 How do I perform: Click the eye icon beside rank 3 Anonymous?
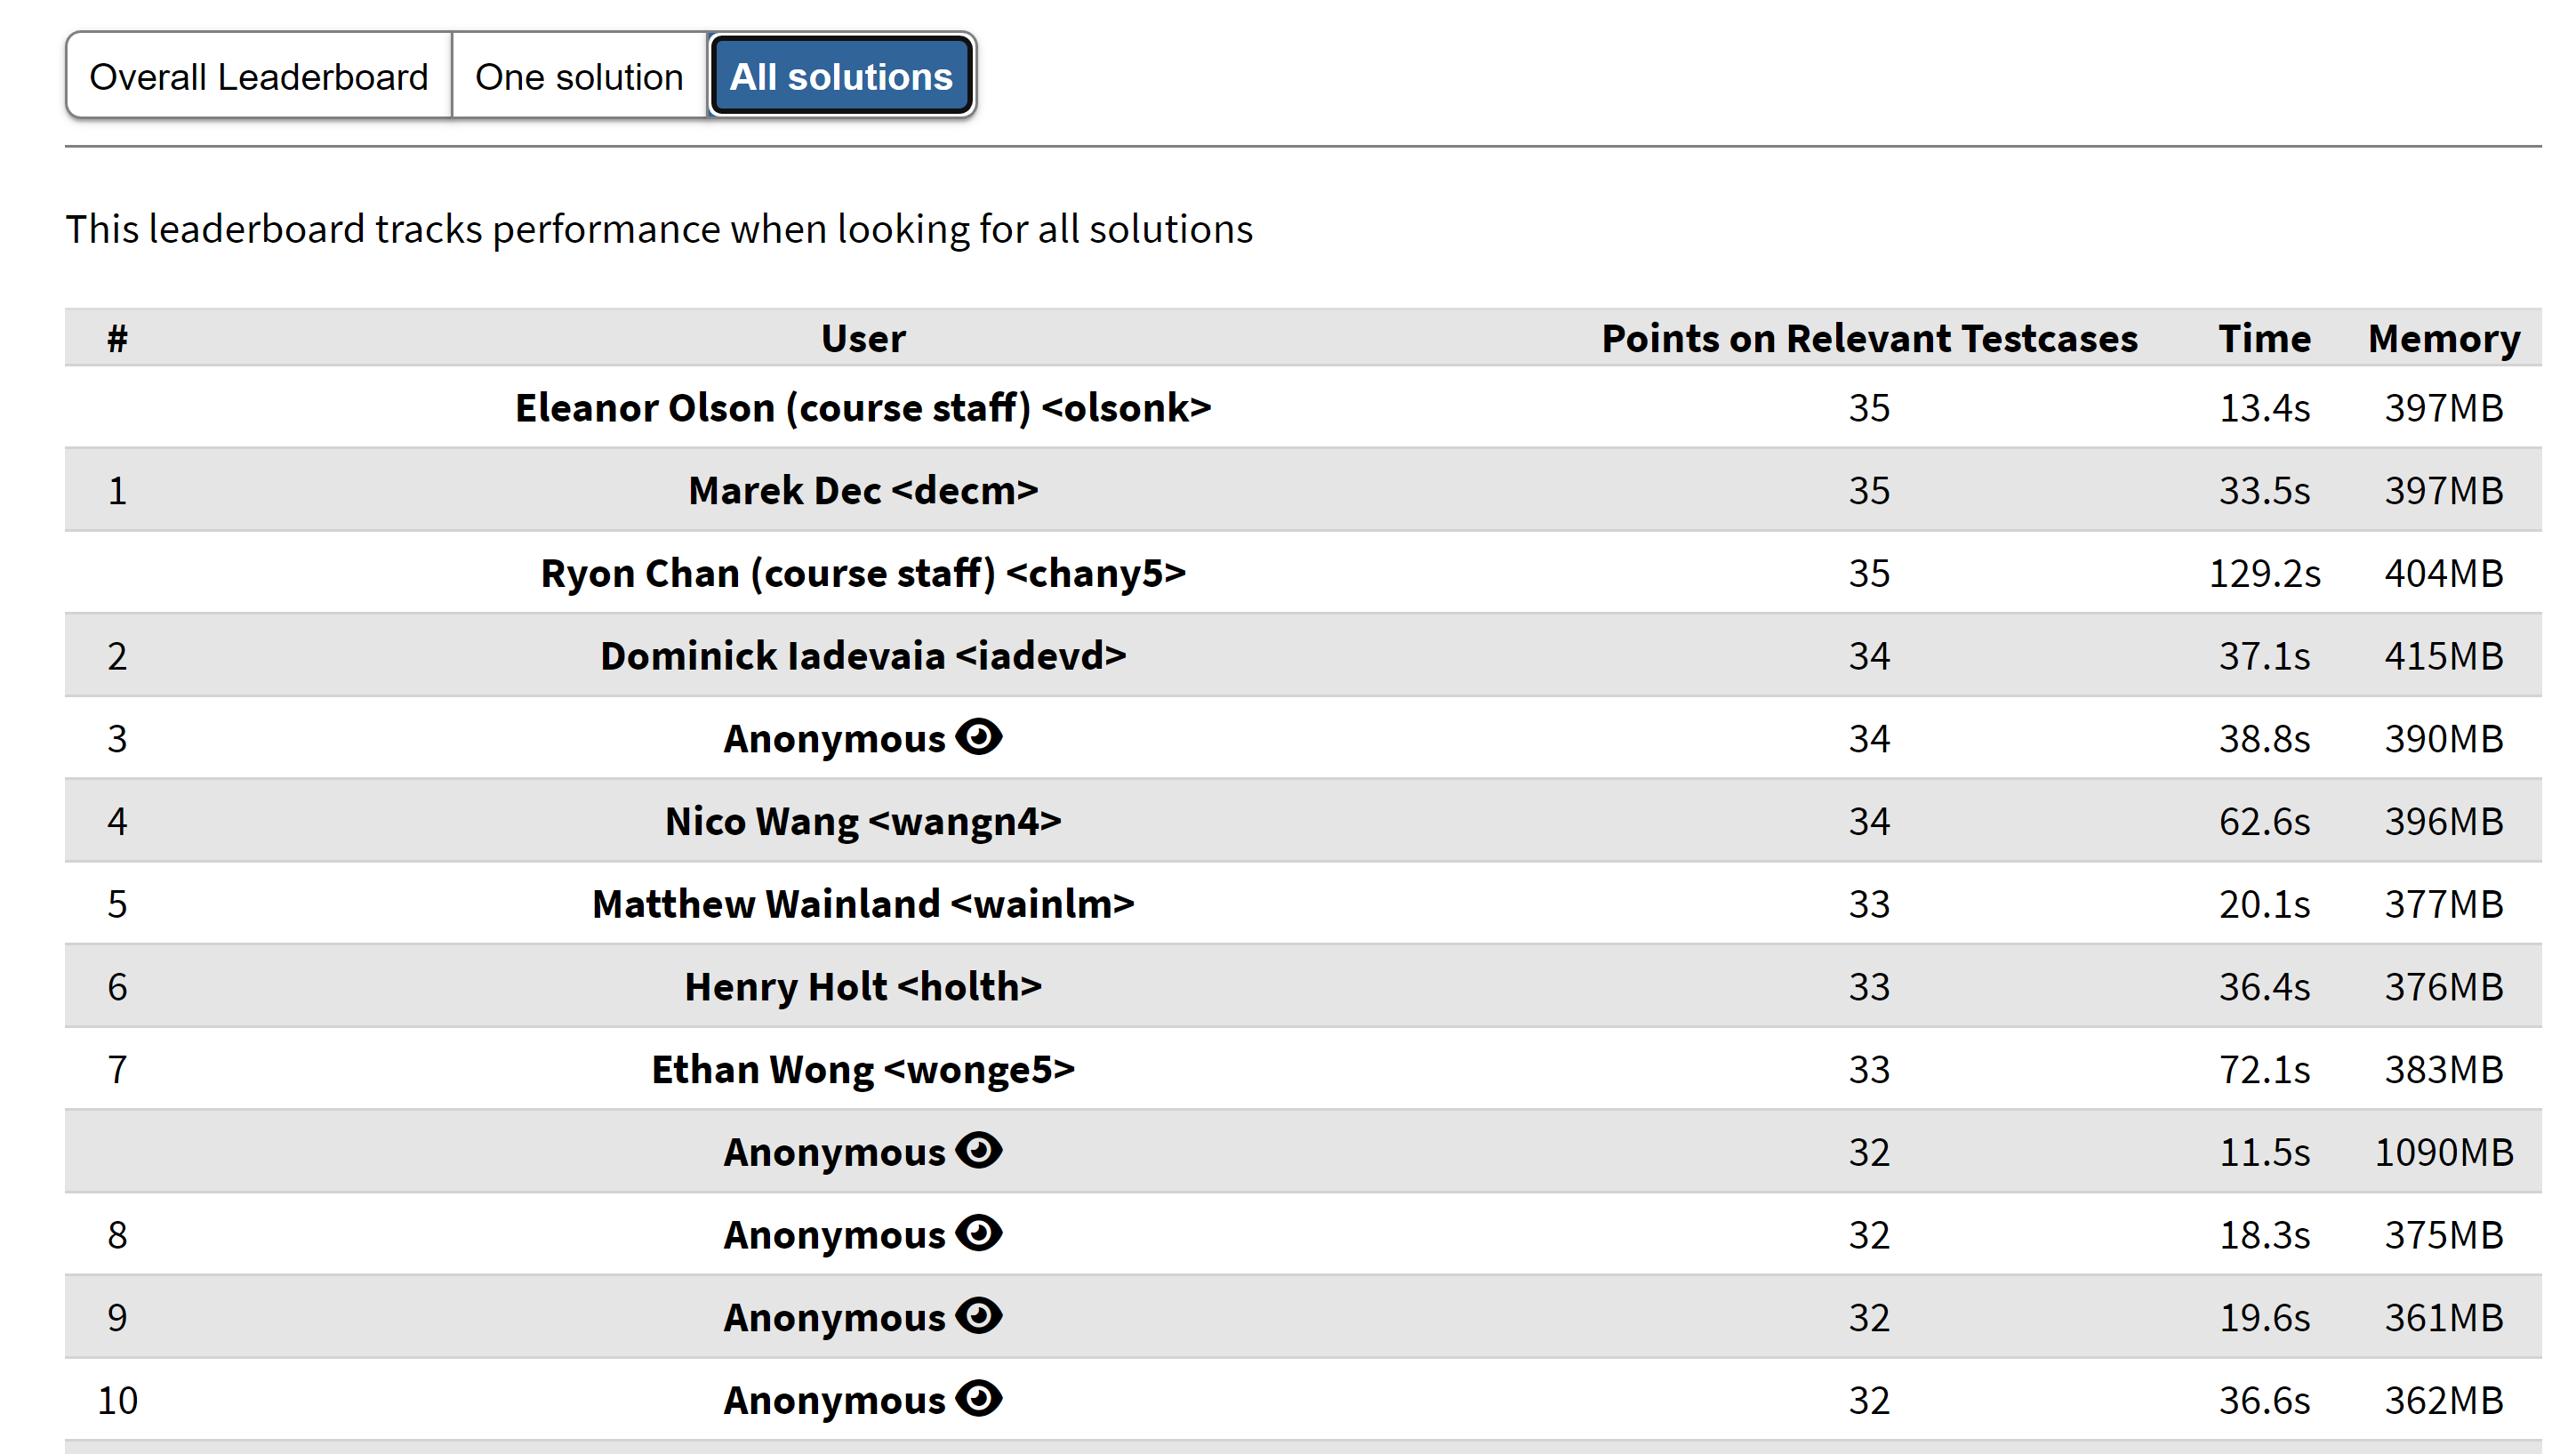click(x=978, y=737)
